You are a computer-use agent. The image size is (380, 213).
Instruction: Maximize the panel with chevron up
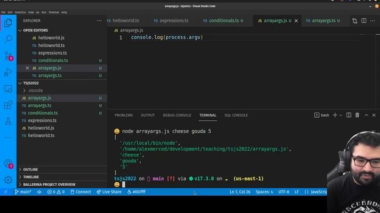(366, 115)
